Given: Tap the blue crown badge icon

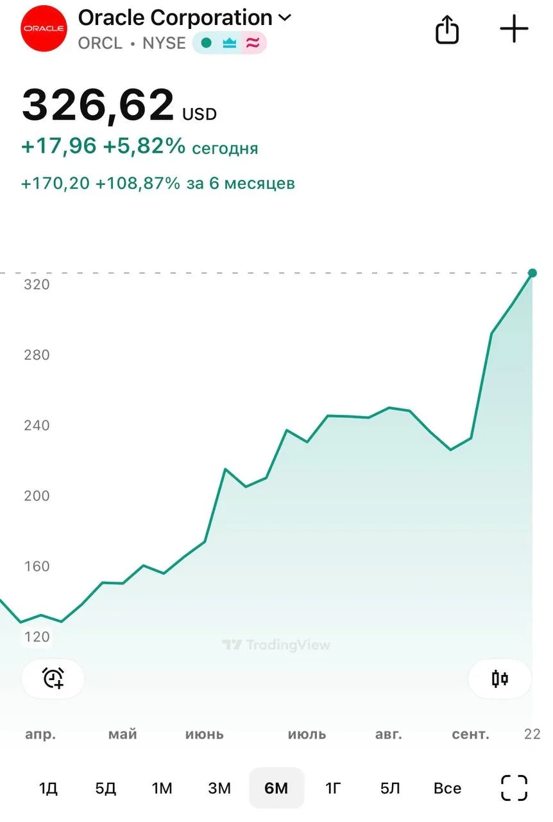Looking at the screenshot, I should point(229,43).
